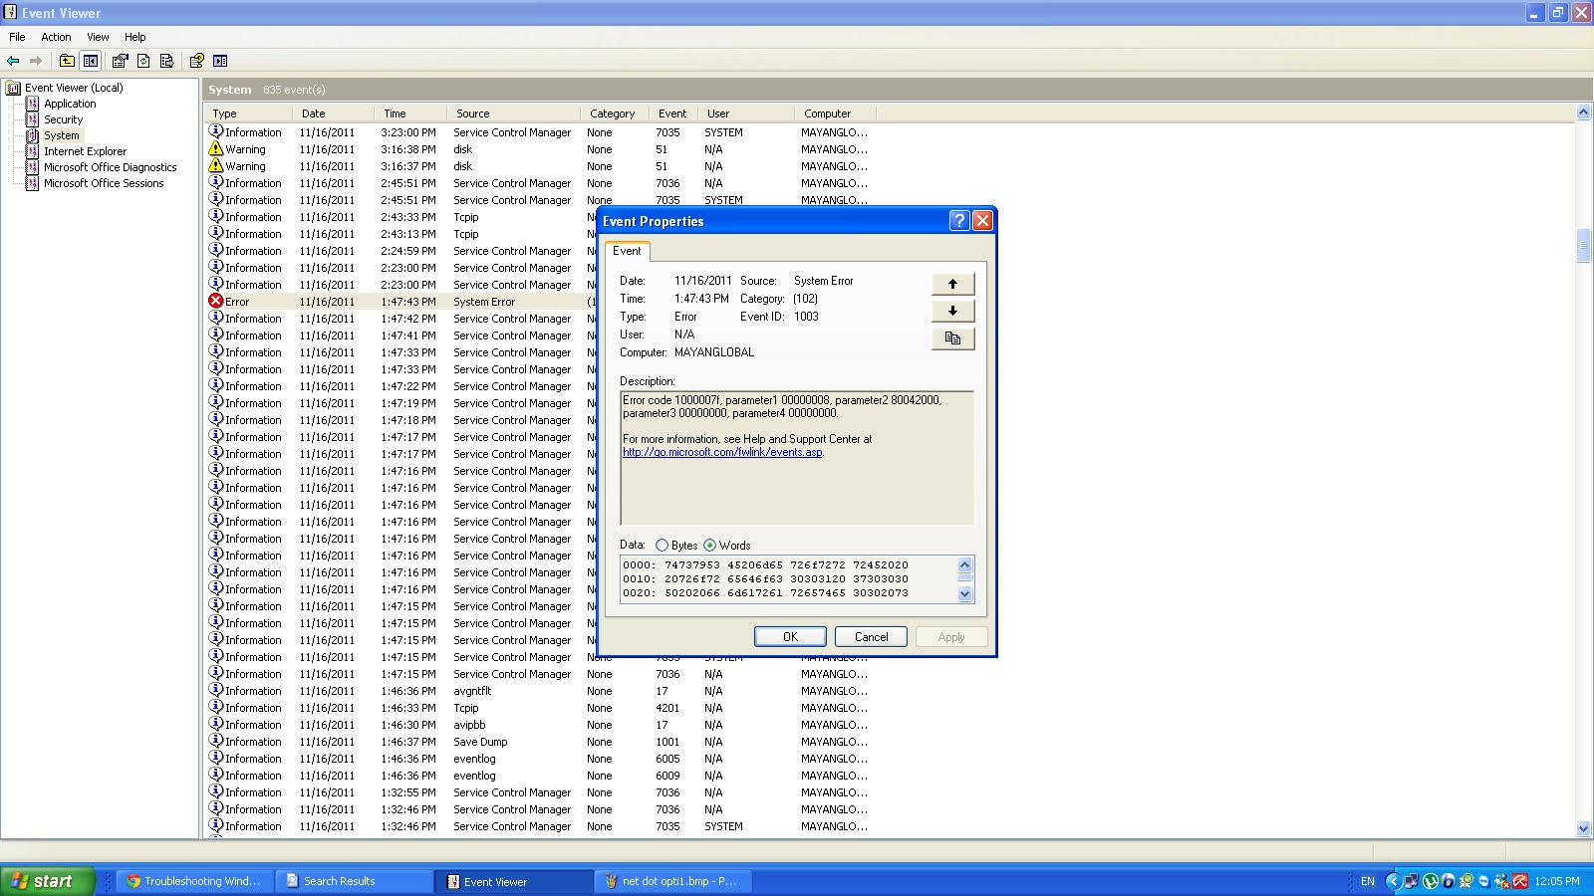Copy event details using the copy icon
Viewport: 1594px width, 896px height.
click(952, 338)
